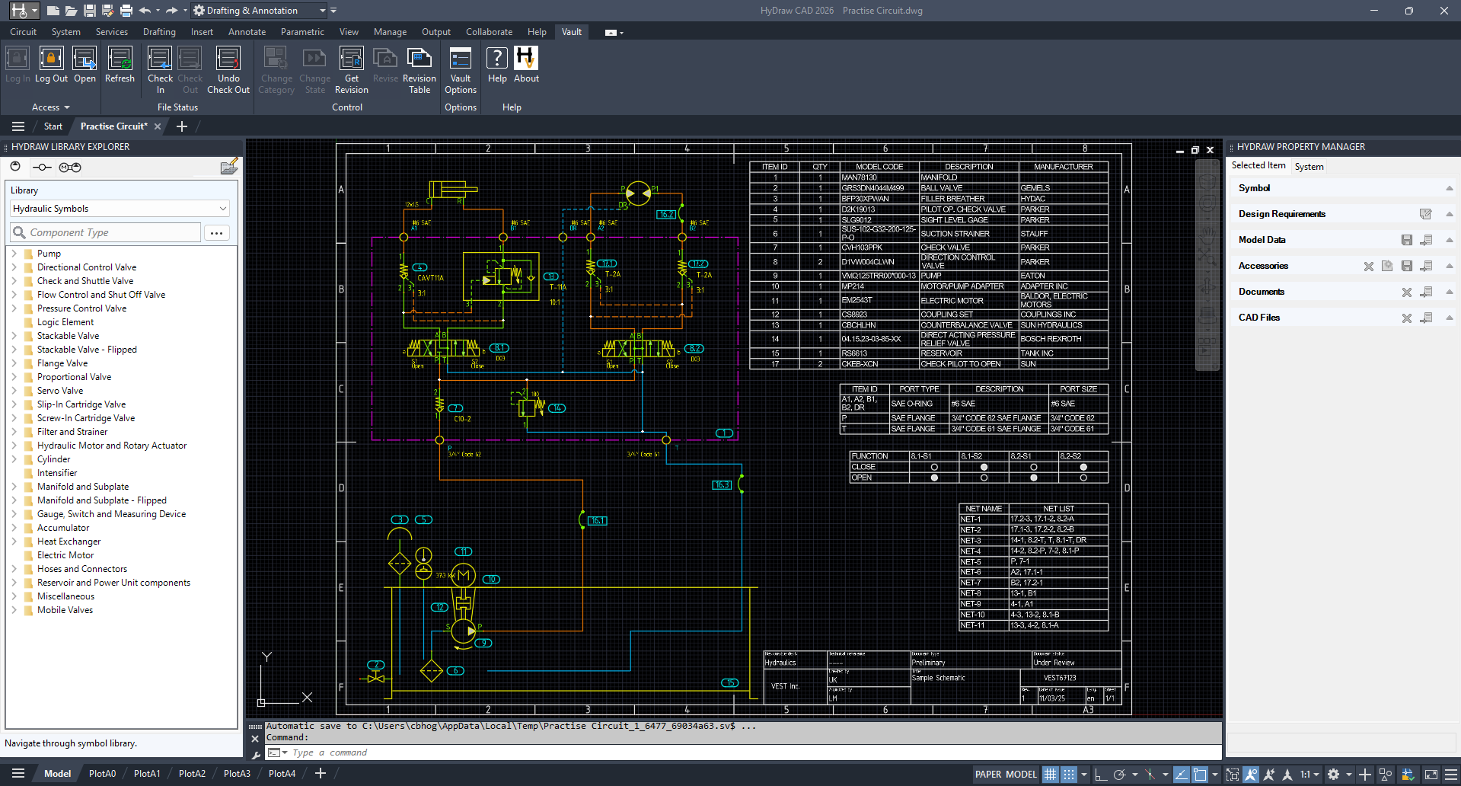Click the edit library icon in Library Explorer
This screenshot has width=1461, height=786.
pyautogui.click(x=229, y=166)
